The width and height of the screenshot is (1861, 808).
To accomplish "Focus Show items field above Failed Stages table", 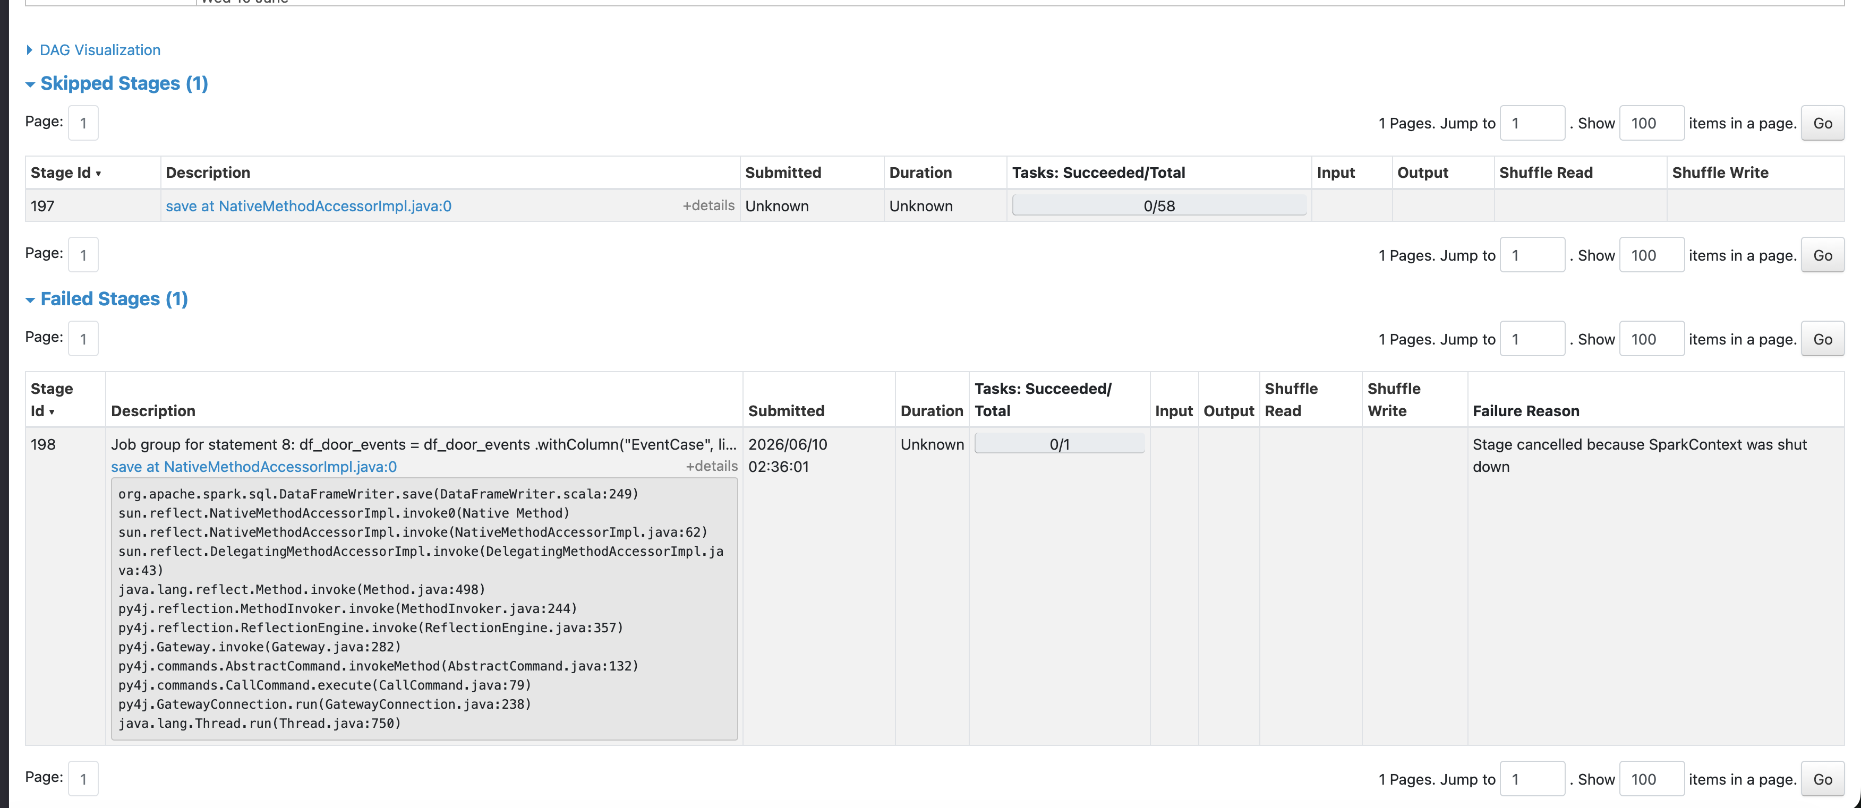I will coord(1652,339).
